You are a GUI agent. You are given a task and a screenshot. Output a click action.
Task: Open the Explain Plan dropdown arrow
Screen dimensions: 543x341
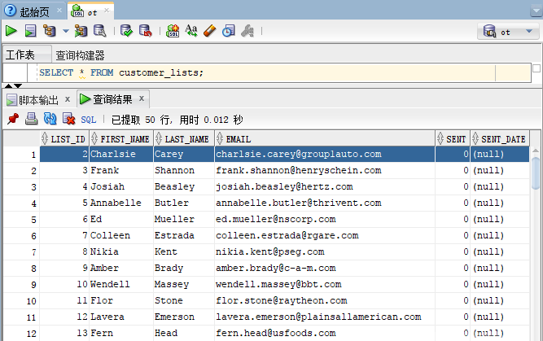click(66, 31)
